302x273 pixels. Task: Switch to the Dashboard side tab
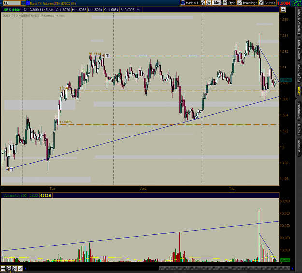click(x=299, y=110)
